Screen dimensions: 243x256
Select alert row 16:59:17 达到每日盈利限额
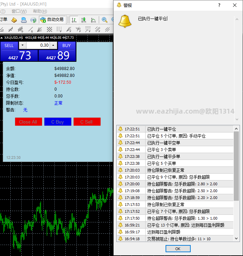[x=175, y=232]
